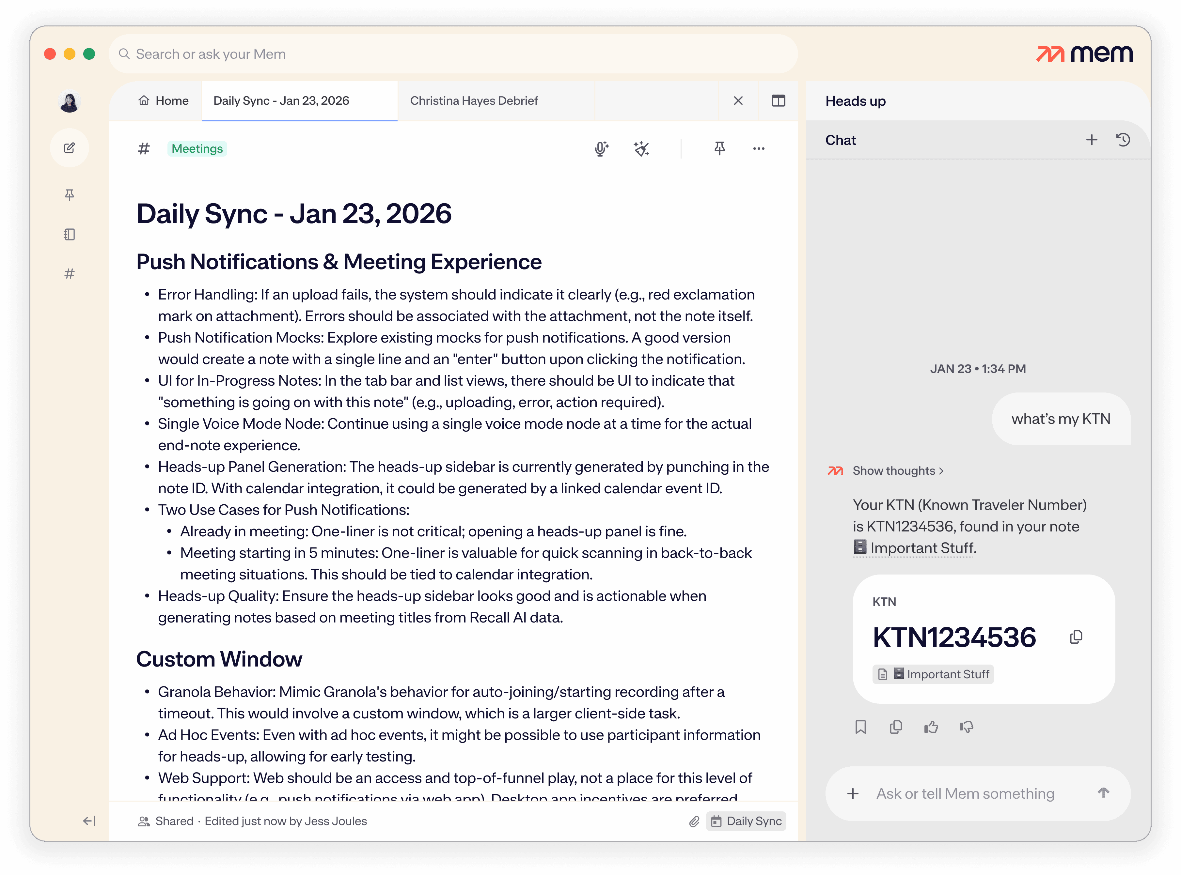Go to the Home tab
1181x875 pixels.
coord(164,100)
